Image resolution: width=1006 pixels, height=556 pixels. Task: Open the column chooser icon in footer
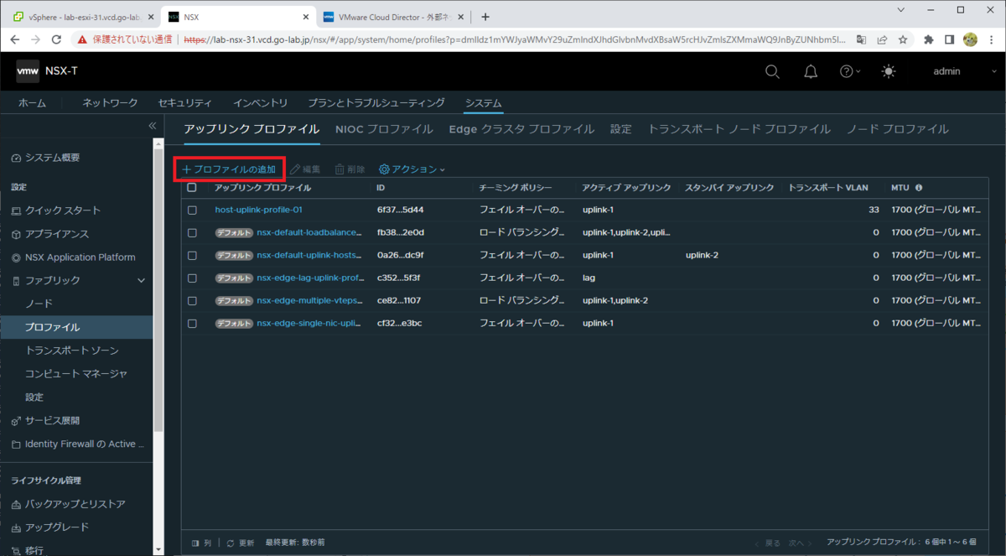click(x=196, y=543)
